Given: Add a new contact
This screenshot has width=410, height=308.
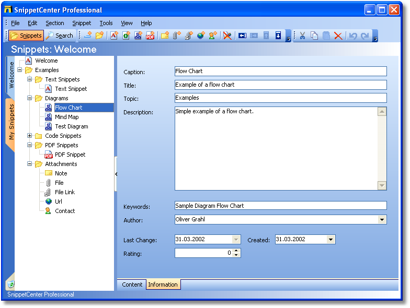Looking at the screenshot, I should tap(212, 35).
